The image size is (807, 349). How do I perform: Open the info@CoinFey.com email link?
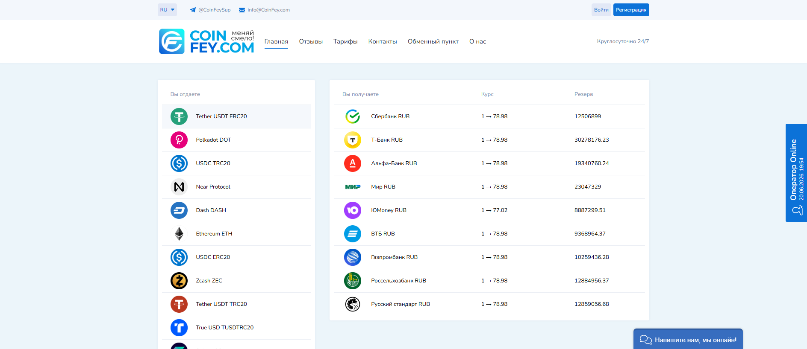coord(268,10)
